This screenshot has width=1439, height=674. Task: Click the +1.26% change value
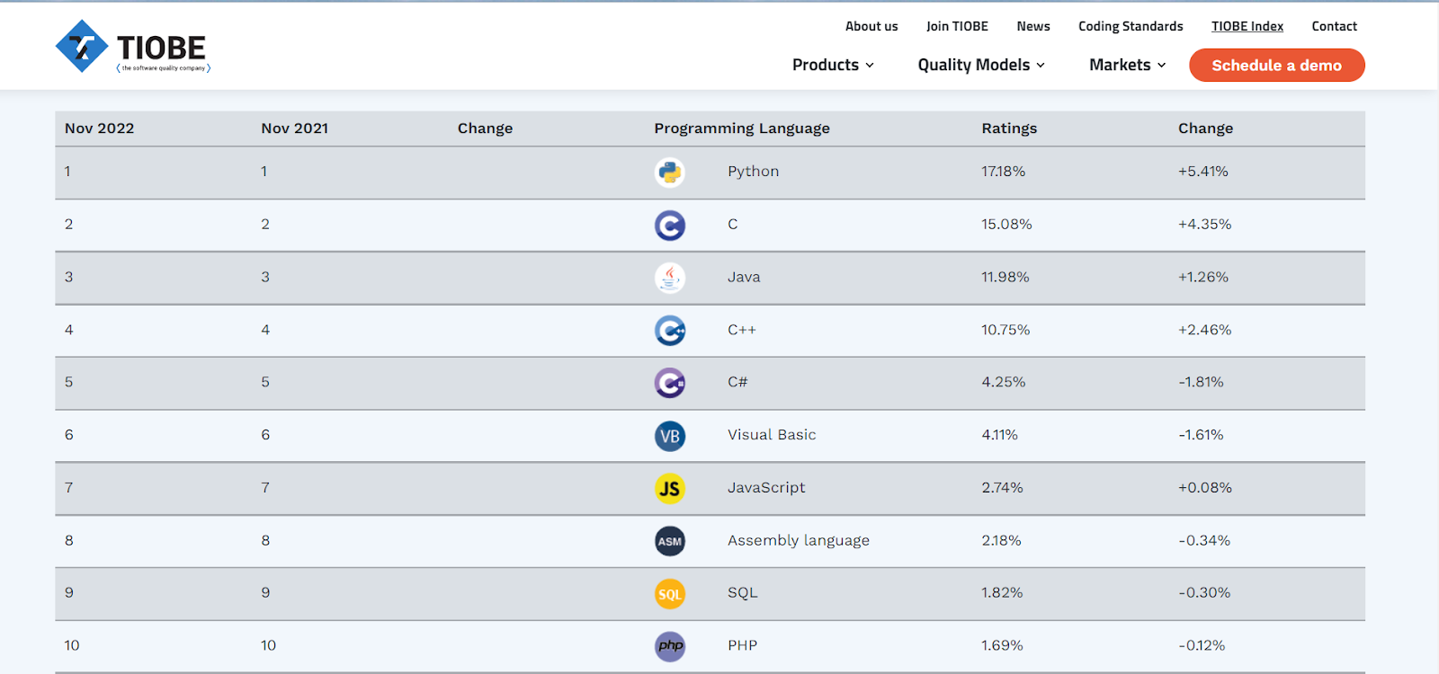[x=1203, y=277]
